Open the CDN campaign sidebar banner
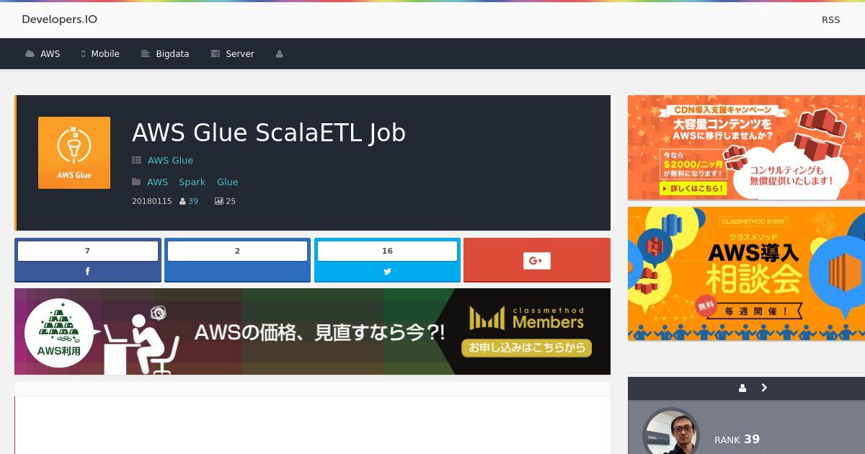865x454 pixels. click(746, 148)
